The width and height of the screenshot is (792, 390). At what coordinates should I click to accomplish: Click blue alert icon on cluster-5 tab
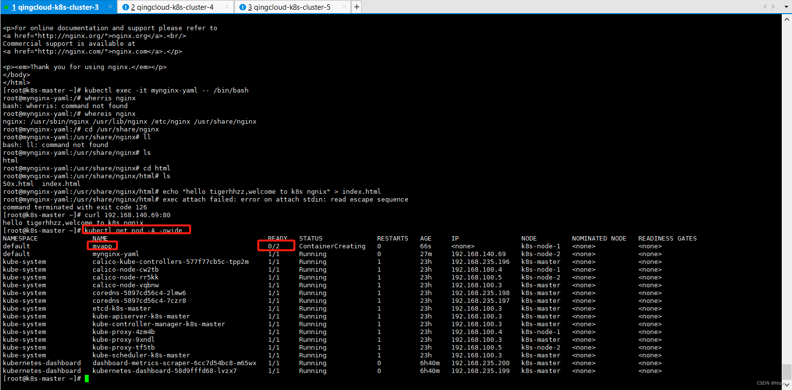pos(243,7)
